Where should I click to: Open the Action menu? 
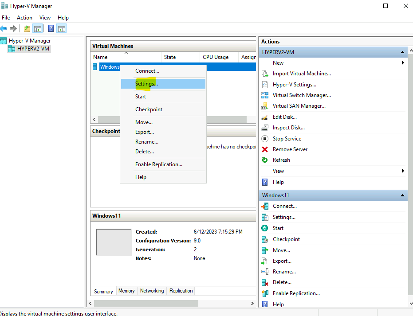click(24, 18)
